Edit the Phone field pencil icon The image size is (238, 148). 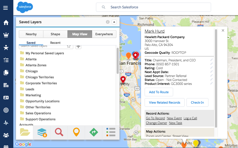point(211,64)
